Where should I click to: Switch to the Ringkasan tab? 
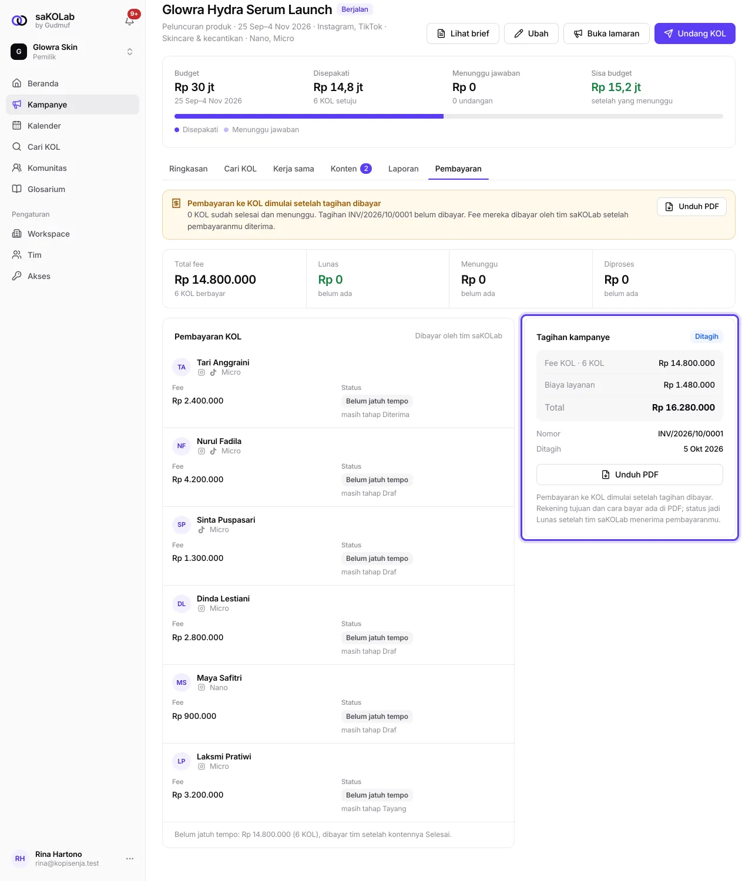coord(189,169)
